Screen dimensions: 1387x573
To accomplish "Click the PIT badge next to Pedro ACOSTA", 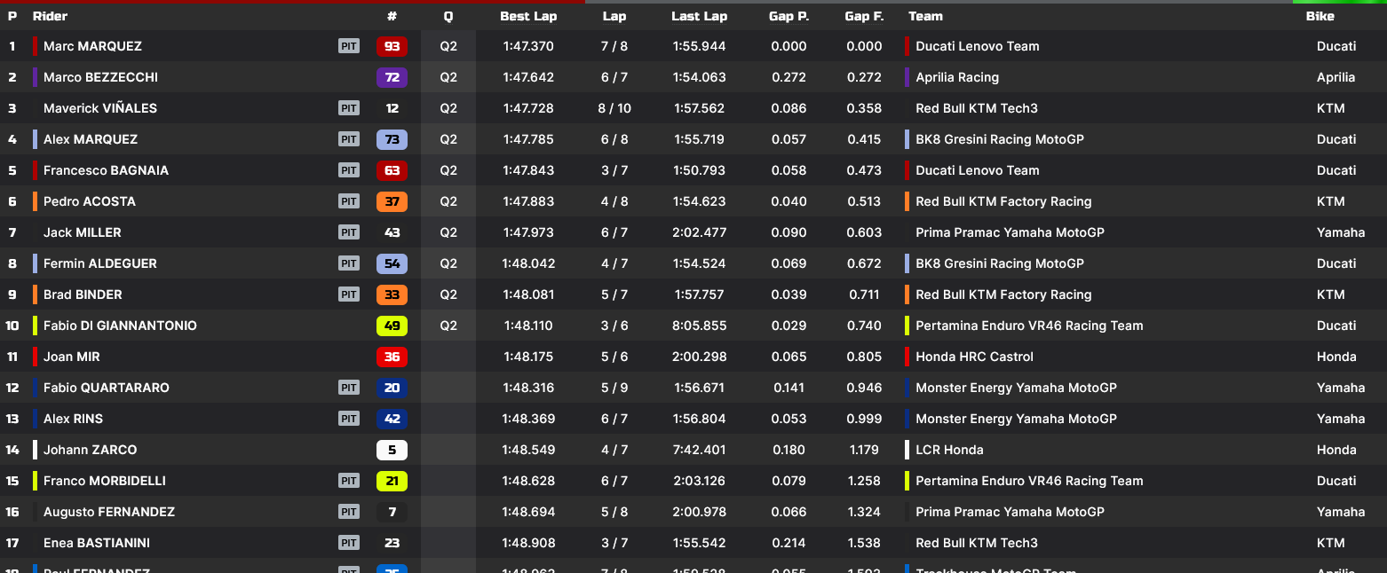I will click(349, 201).
